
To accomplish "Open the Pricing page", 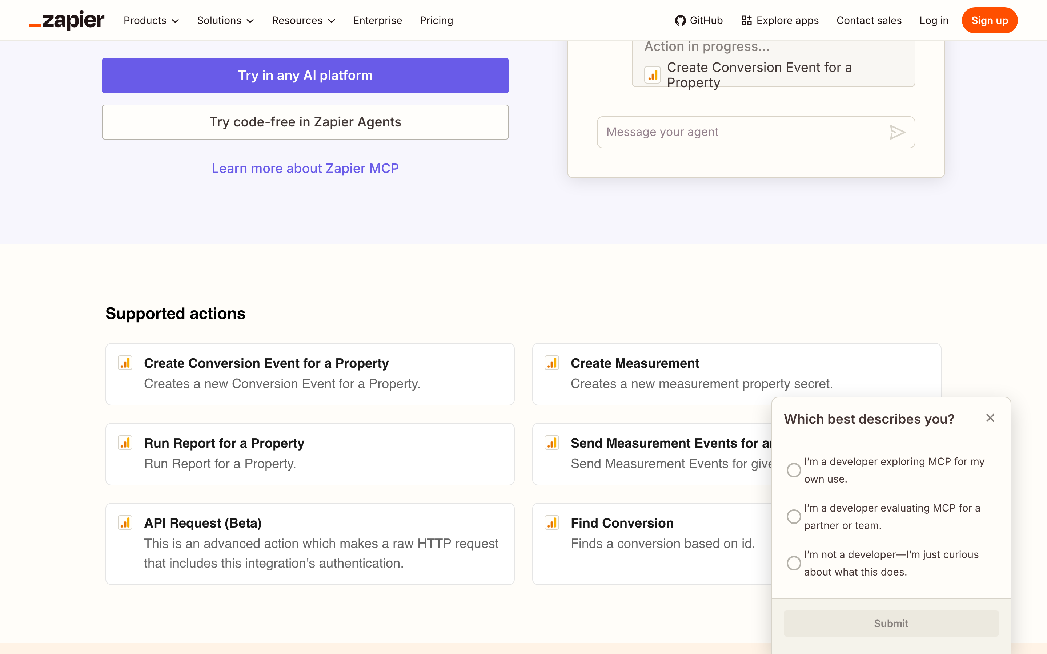I will (436, 20).
